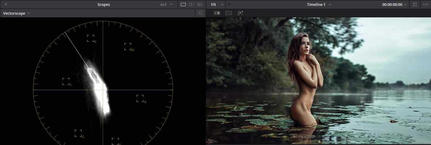The width and height of the screenshot is (431, 145).
Task: Toggle split screen view mode
Action: point(229,13)
